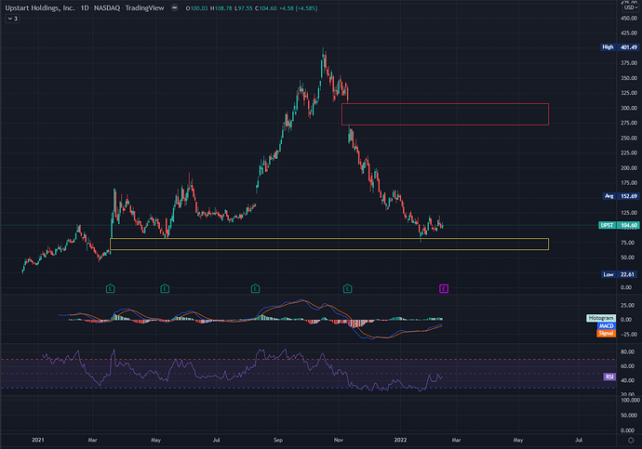Click NASDAQ exchange name in the title

[x=107, y=7]
